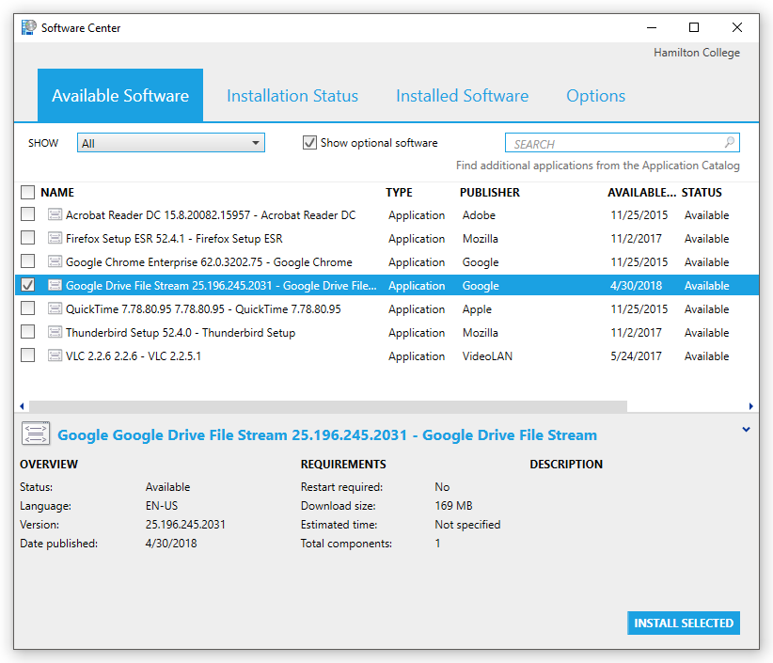Select the VLC 2.2.6 row name

click(x=134, y=355)
